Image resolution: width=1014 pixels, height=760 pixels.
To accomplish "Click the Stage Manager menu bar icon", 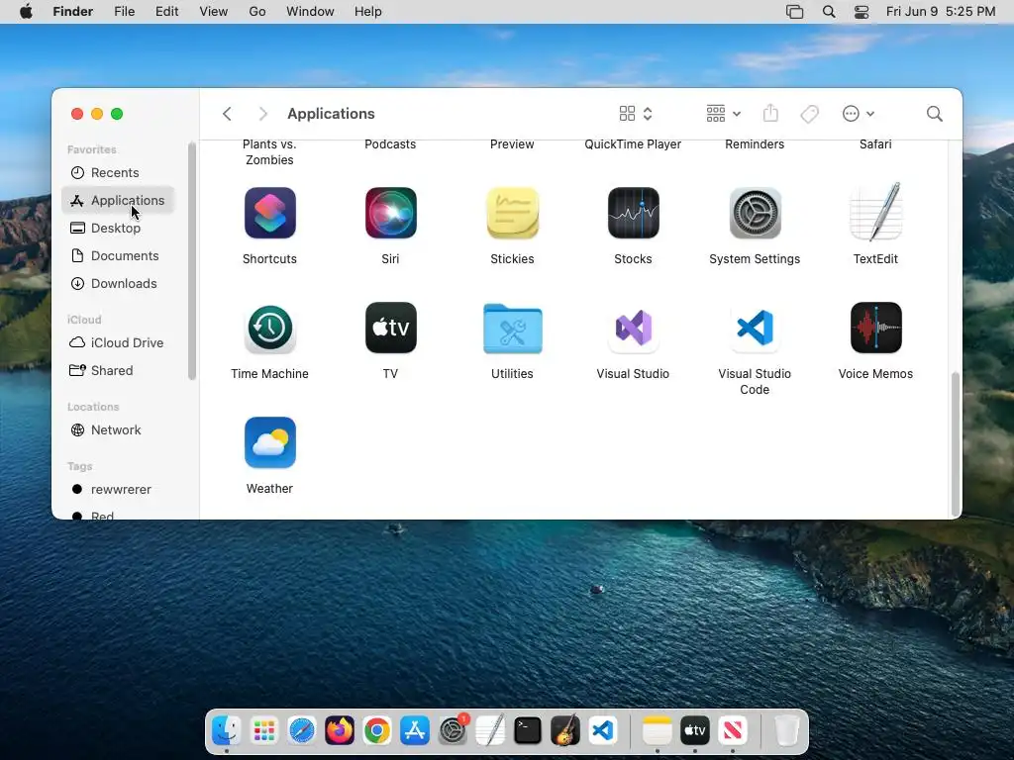I will click(795, 12).
